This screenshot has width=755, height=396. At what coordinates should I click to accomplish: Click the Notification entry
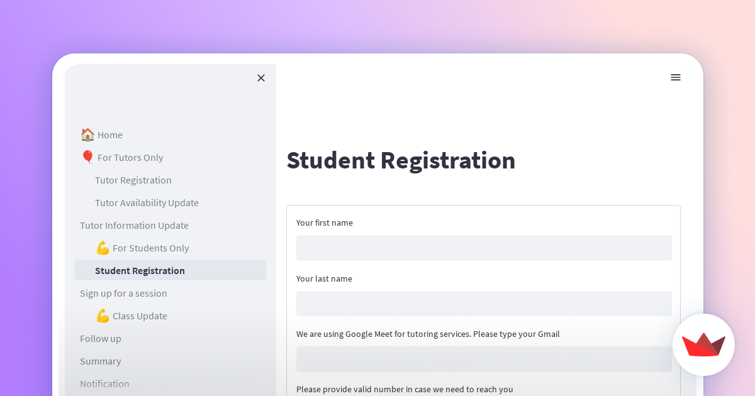[104, 383]
